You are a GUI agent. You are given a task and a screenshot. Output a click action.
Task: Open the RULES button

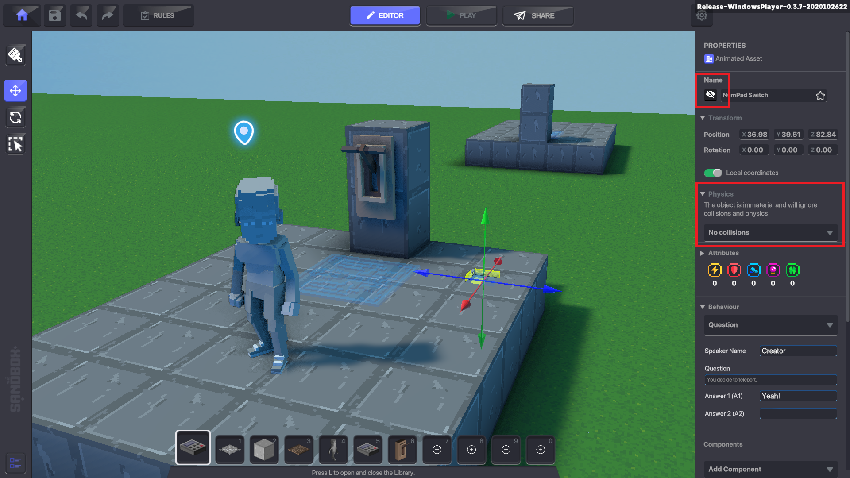(x=158, y=15)
